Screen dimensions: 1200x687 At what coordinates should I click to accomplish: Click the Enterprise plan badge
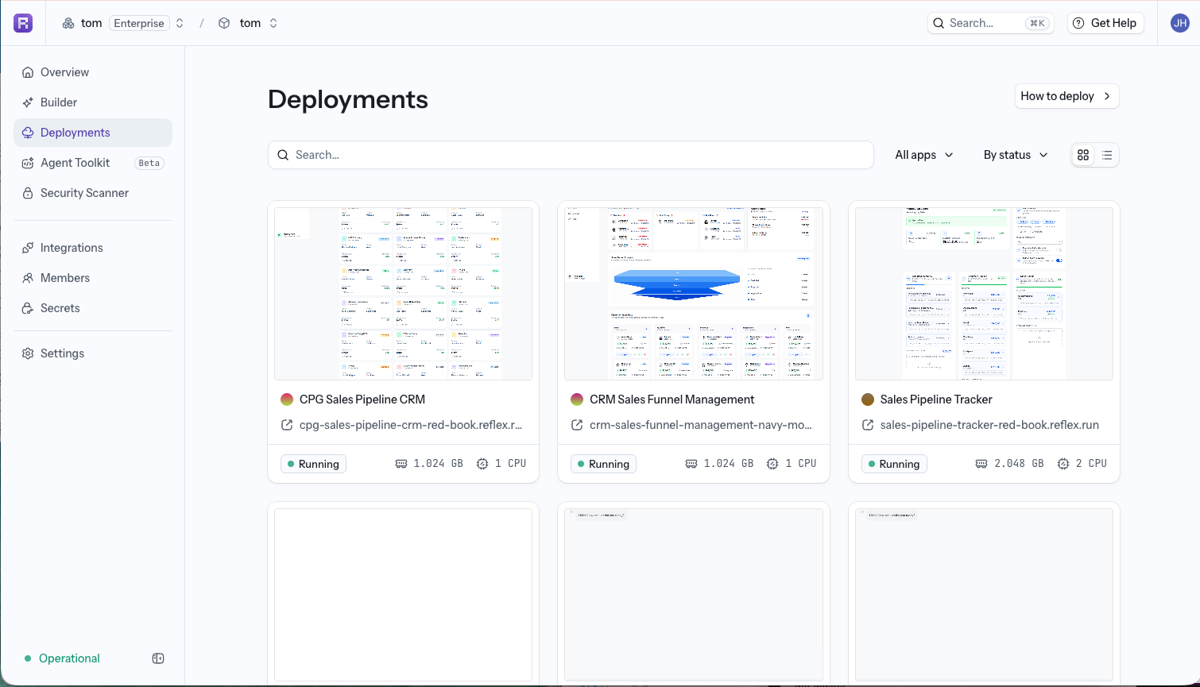pyautogui.click(x=139, y=23)
